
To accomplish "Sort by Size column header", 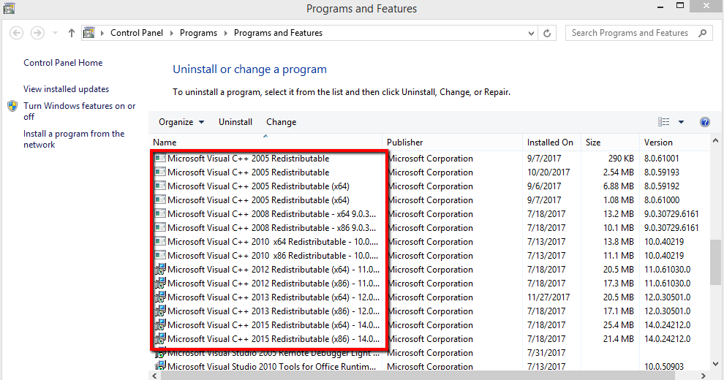I will point(611,142).
